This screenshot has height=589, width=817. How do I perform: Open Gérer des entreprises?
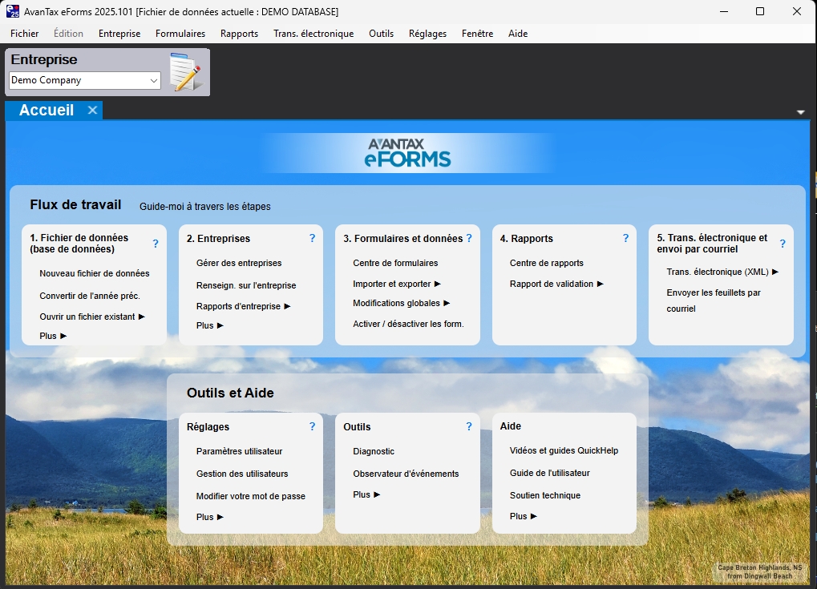click(239, 263)
